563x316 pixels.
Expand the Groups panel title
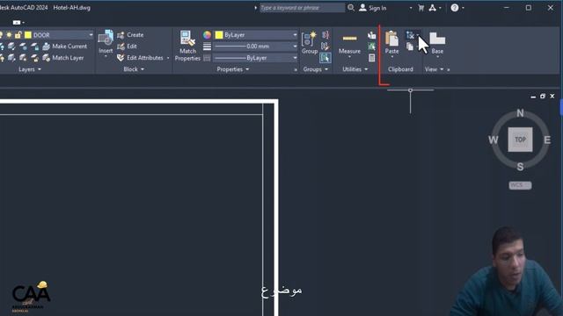pyautogui.click(x=315, y=69)
